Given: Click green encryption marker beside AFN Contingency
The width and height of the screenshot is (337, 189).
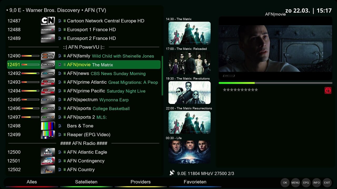Looking at the screenshot, I should click(65, 161).
